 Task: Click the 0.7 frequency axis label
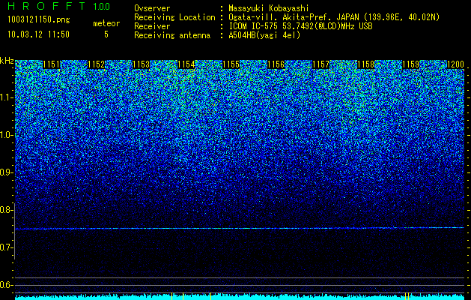pos(5,247)
